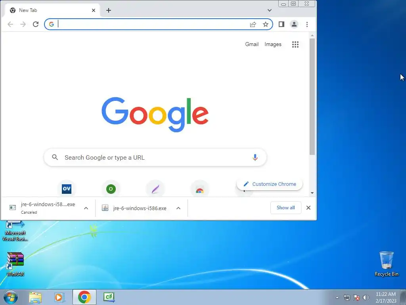Reload the current page
The image size is (406, 305).
click(x=36, y=24)
